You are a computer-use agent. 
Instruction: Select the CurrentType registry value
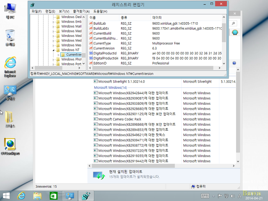[102, 43]
